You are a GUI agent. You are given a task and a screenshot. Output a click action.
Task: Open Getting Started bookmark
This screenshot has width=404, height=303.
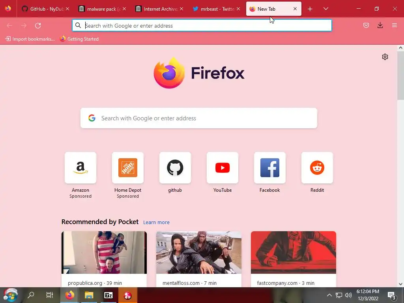[x=79, y=39]
